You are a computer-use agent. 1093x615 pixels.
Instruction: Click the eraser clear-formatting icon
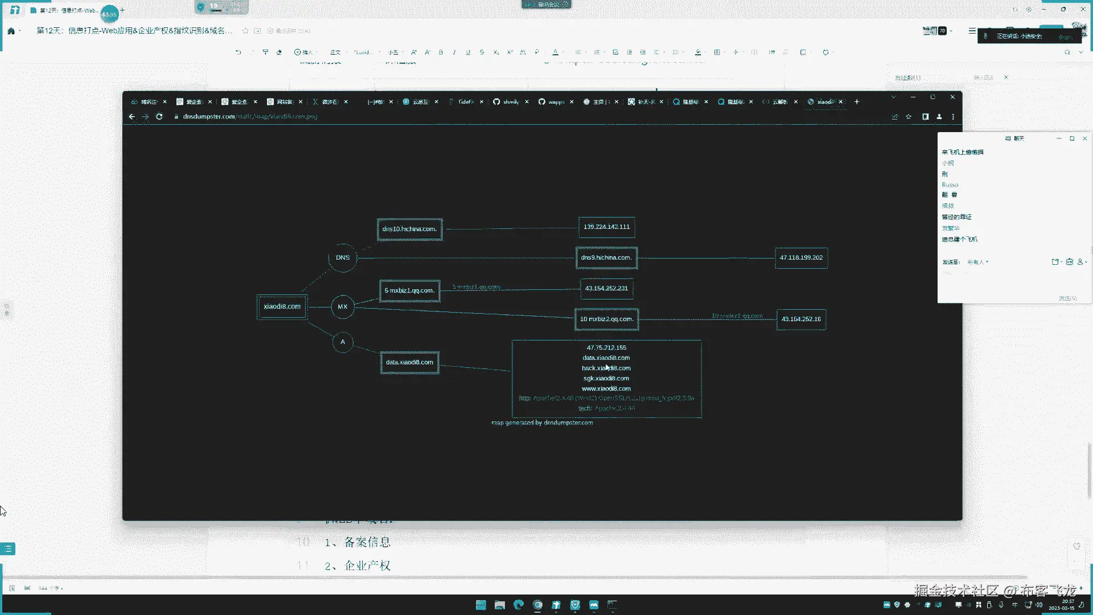click(x=279, y=52)
